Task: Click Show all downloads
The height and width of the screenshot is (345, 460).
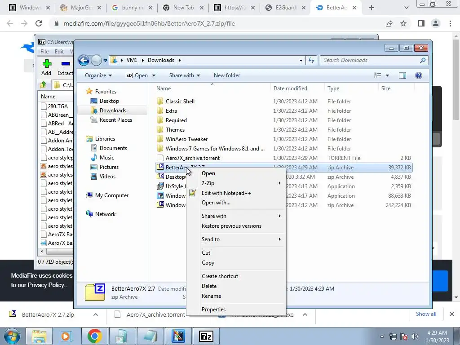Action: pyautogui.click(x=426, y=314)
